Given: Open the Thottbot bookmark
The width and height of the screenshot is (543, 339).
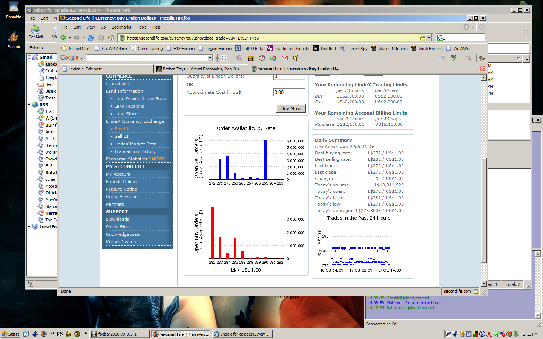Looking at the screenshot, I should pos(324,49).
